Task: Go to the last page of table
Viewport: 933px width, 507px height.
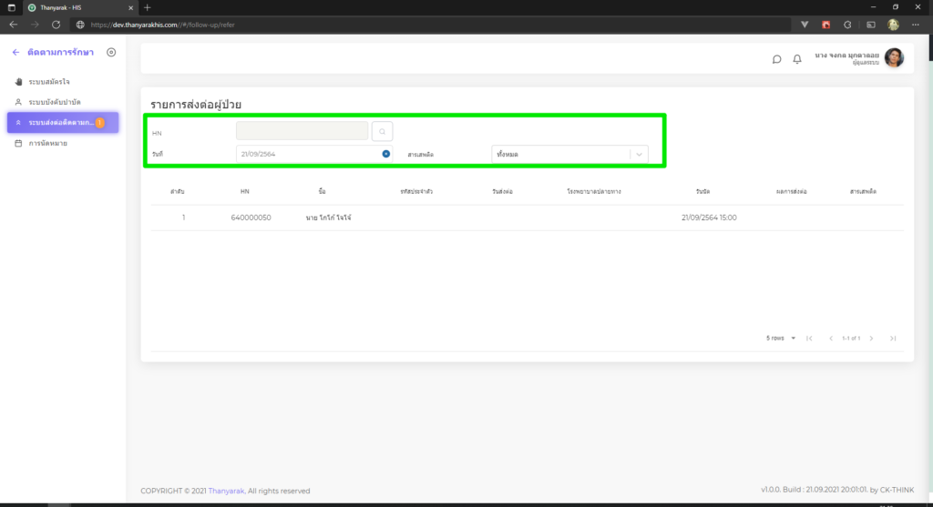Action: coord(893,339)
